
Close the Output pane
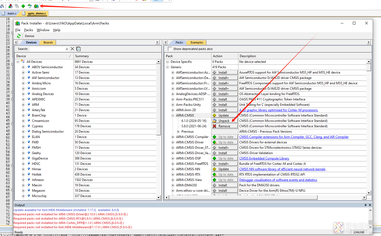(x=370, y=205)
